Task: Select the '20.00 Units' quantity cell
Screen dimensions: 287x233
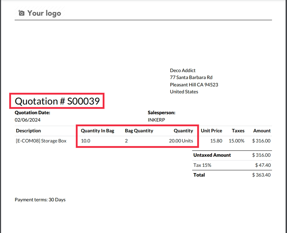Action: point(181,141)
